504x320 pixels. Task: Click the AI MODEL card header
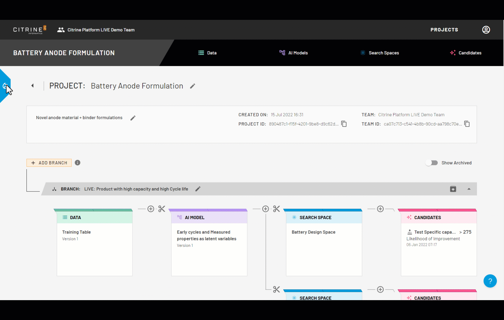tap(209, 217)
